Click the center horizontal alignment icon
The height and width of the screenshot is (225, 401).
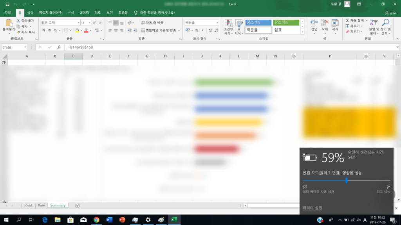click(116, 30)
